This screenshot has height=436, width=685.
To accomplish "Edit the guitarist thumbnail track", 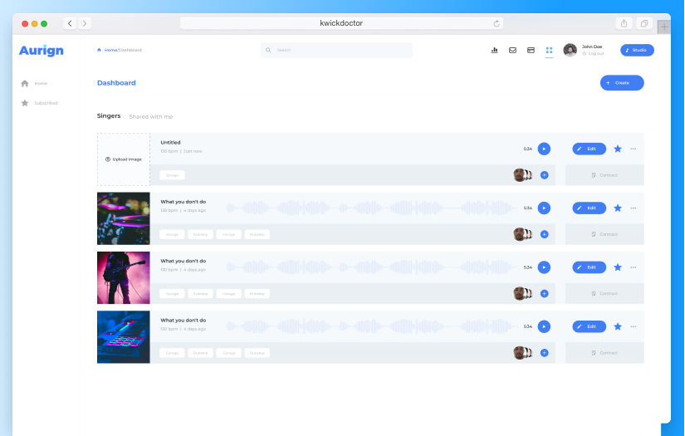I will point(590,267).
